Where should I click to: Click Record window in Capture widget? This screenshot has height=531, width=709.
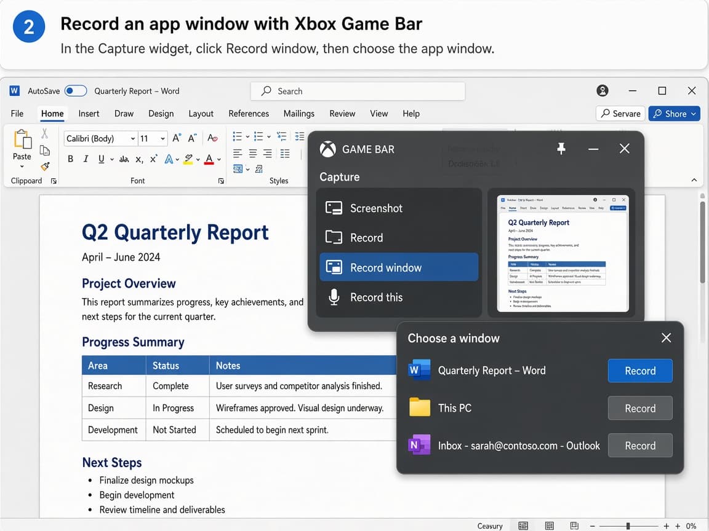coord(399,267)
